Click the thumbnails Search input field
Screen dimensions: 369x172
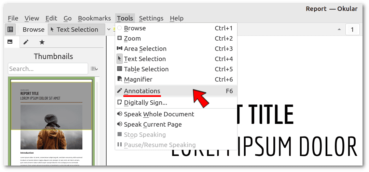coord(48,69)
